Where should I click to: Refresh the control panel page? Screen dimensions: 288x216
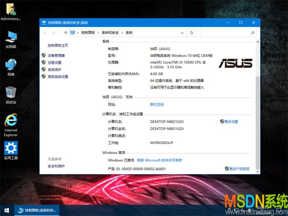tap(192, 33)
